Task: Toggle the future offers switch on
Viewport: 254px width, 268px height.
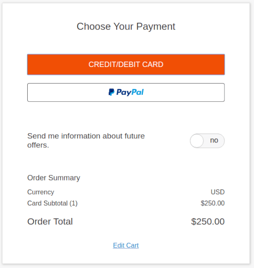Action: pos(207,141)
